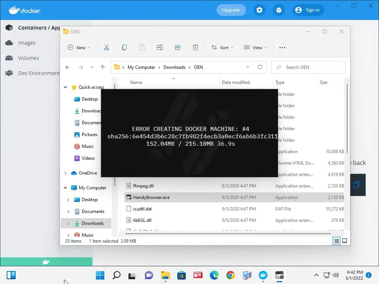
Task: Open the See more ellipsis menu
Action: tap(282, 48)
